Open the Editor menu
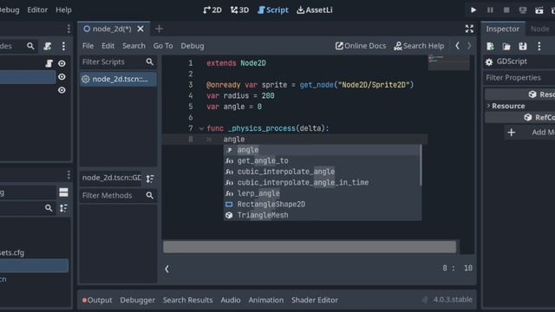 click(x=37, y=10)
